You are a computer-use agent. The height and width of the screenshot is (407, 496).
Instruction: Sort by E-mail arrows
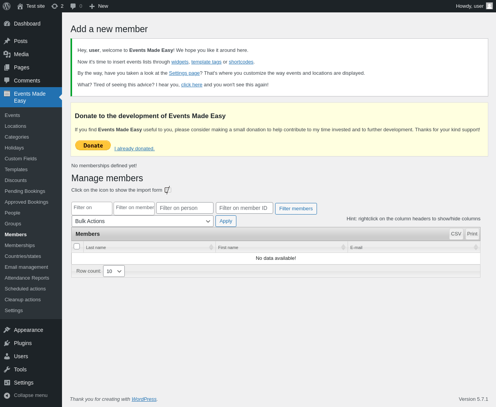476,247
